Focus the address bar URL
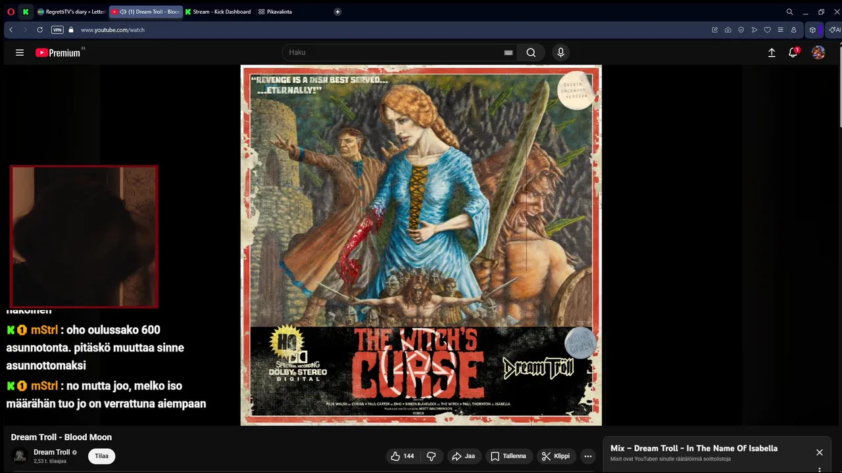842x473 pixels. [x=112, y=30]
